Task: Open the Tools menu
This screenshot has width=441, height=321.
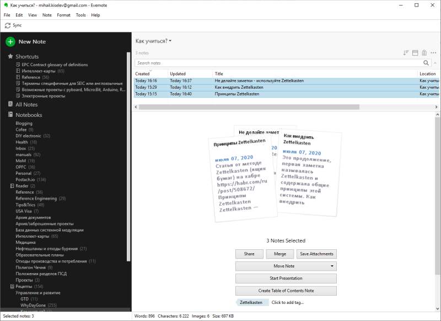Action: [80, 15]
